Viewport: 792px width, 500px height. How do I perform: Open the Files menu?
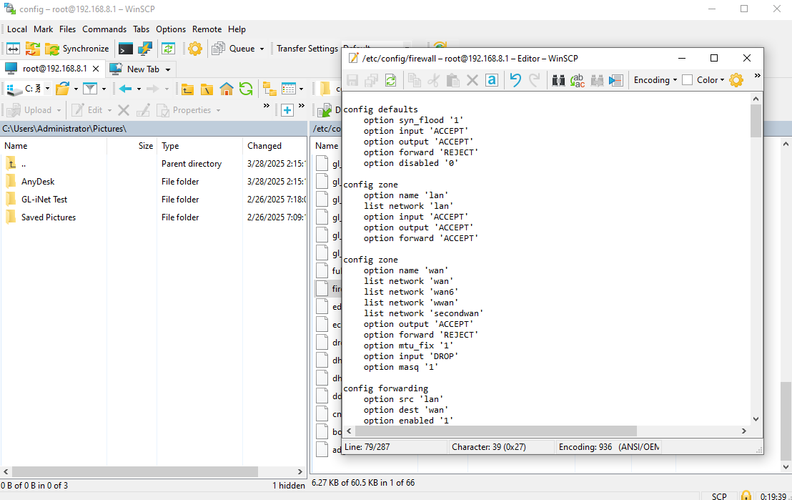67,29
